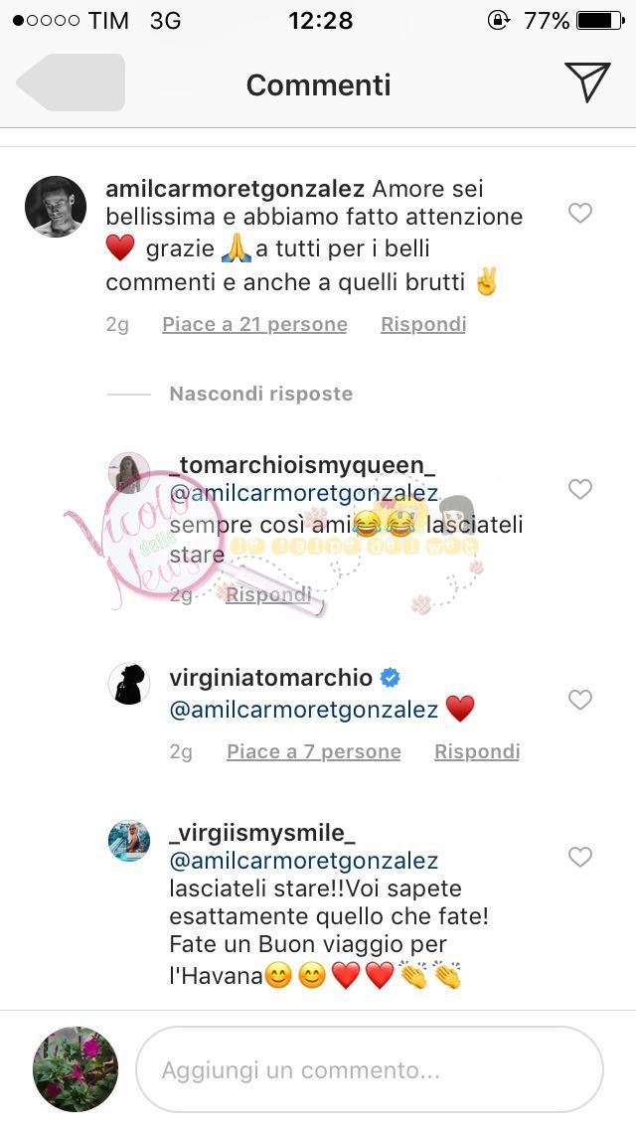Image resolution: width=636 pixels, height=1129 pixels.
Task: Like virginiatomarchio's reply with the heart
Action: (579, 701)
